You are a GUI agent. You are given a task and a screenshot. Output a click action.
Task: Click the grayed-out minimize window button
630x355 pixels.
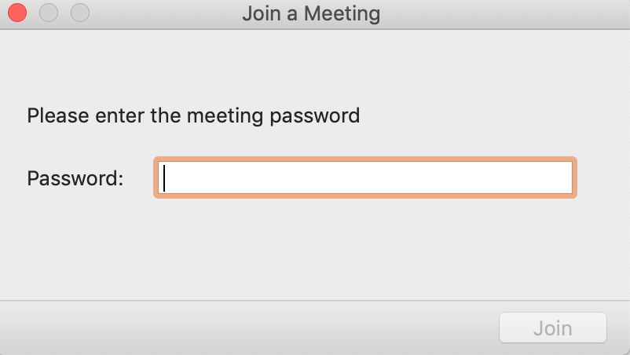coord(49,13)
